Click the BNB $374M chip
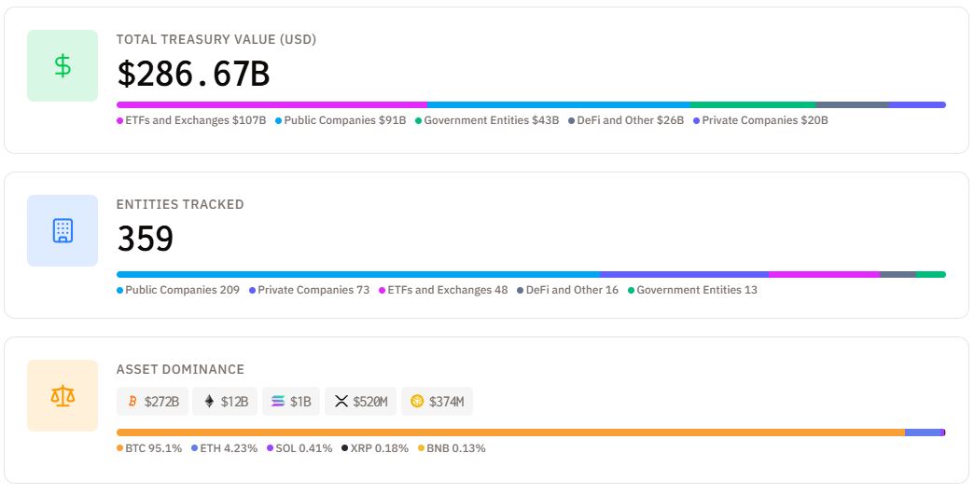Screen dimensions: 975x494 (437, 402)
